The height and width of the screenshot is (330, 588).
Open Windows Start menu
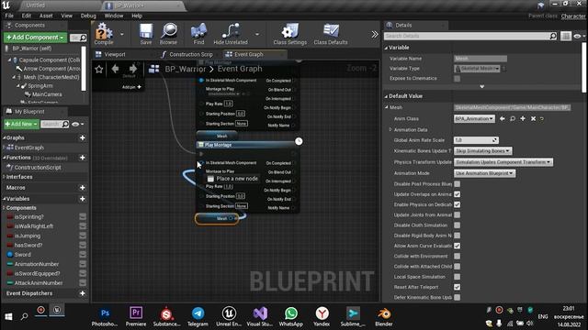(8, 316)
